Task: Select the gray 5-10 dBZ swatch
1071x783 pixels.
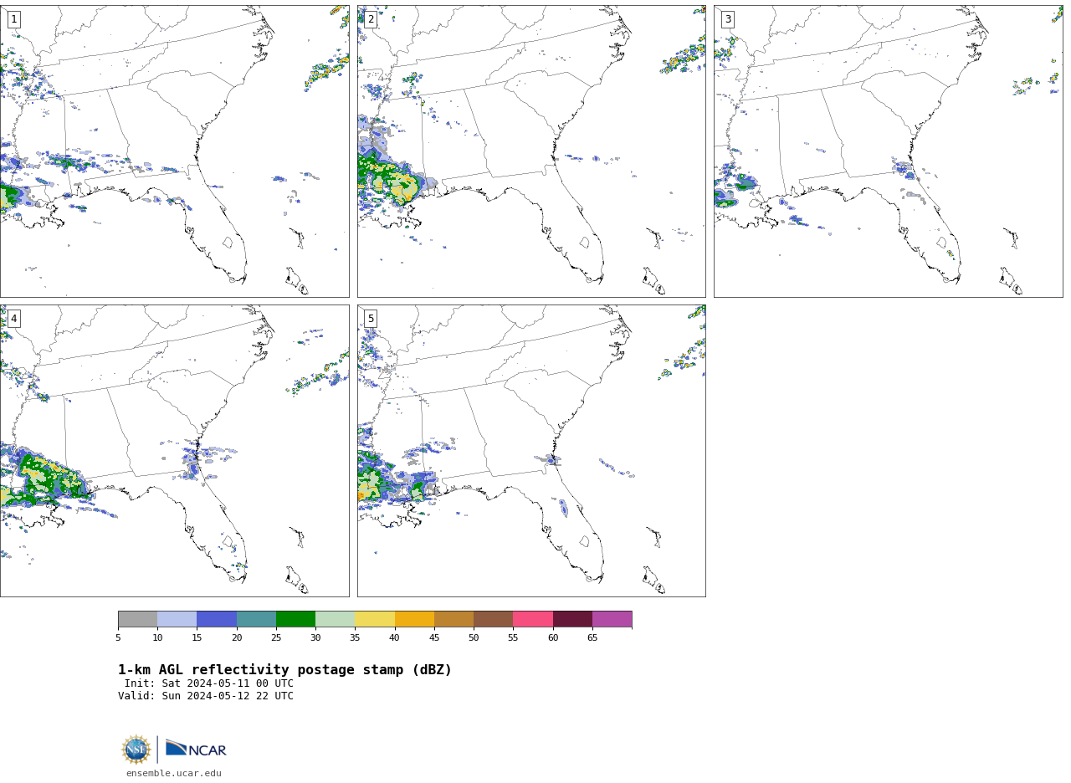Action: click(137, 619)
